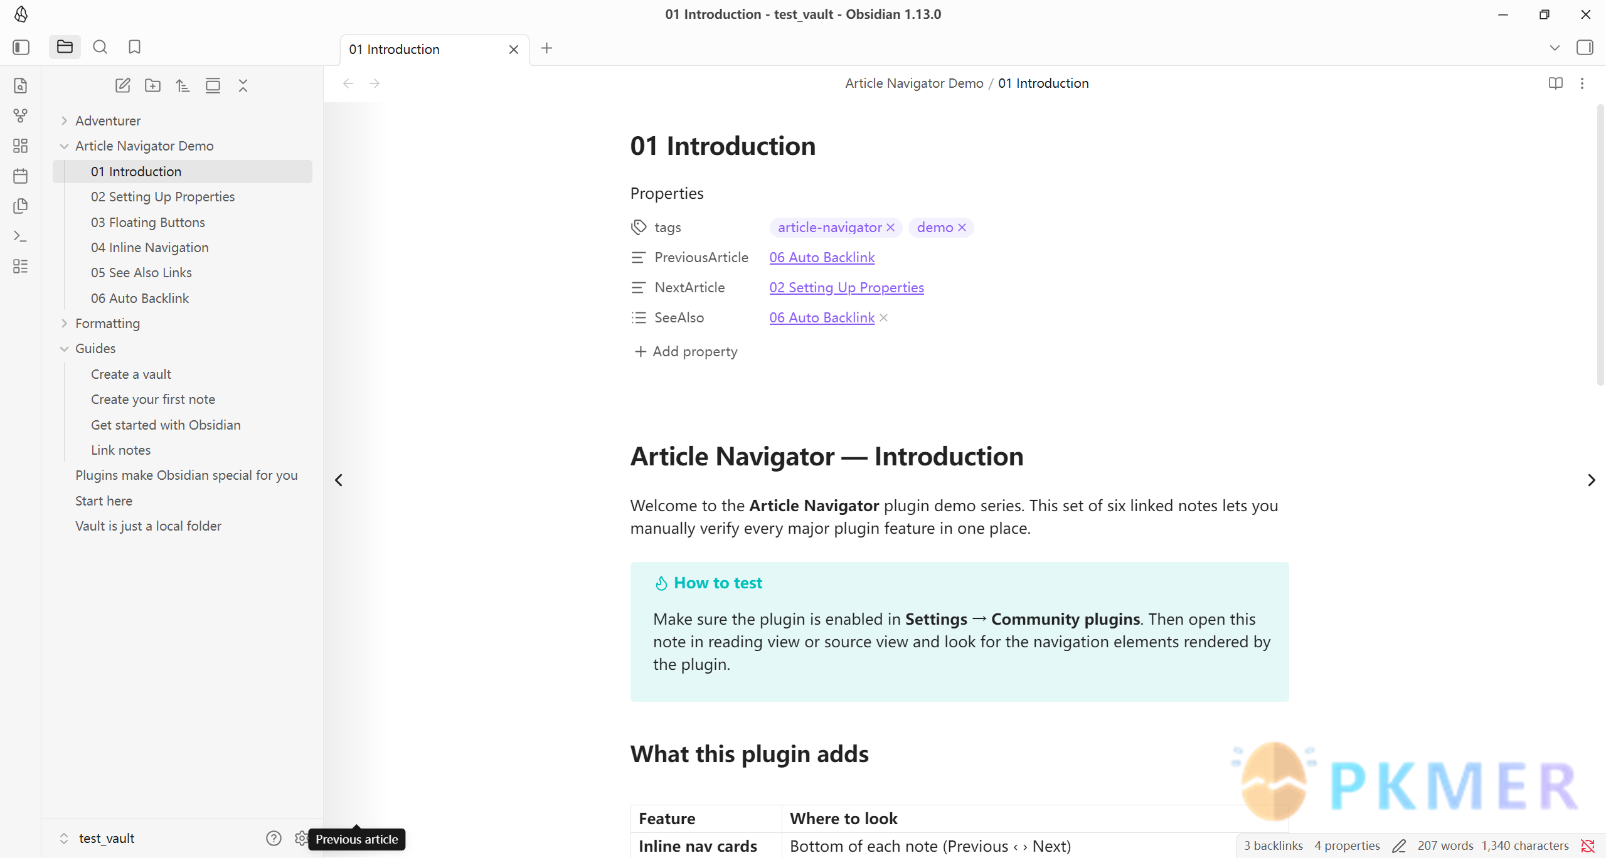Open the tab list dropdown chevron
This screenshot has height=858, width=1606.
[1555, 48]
